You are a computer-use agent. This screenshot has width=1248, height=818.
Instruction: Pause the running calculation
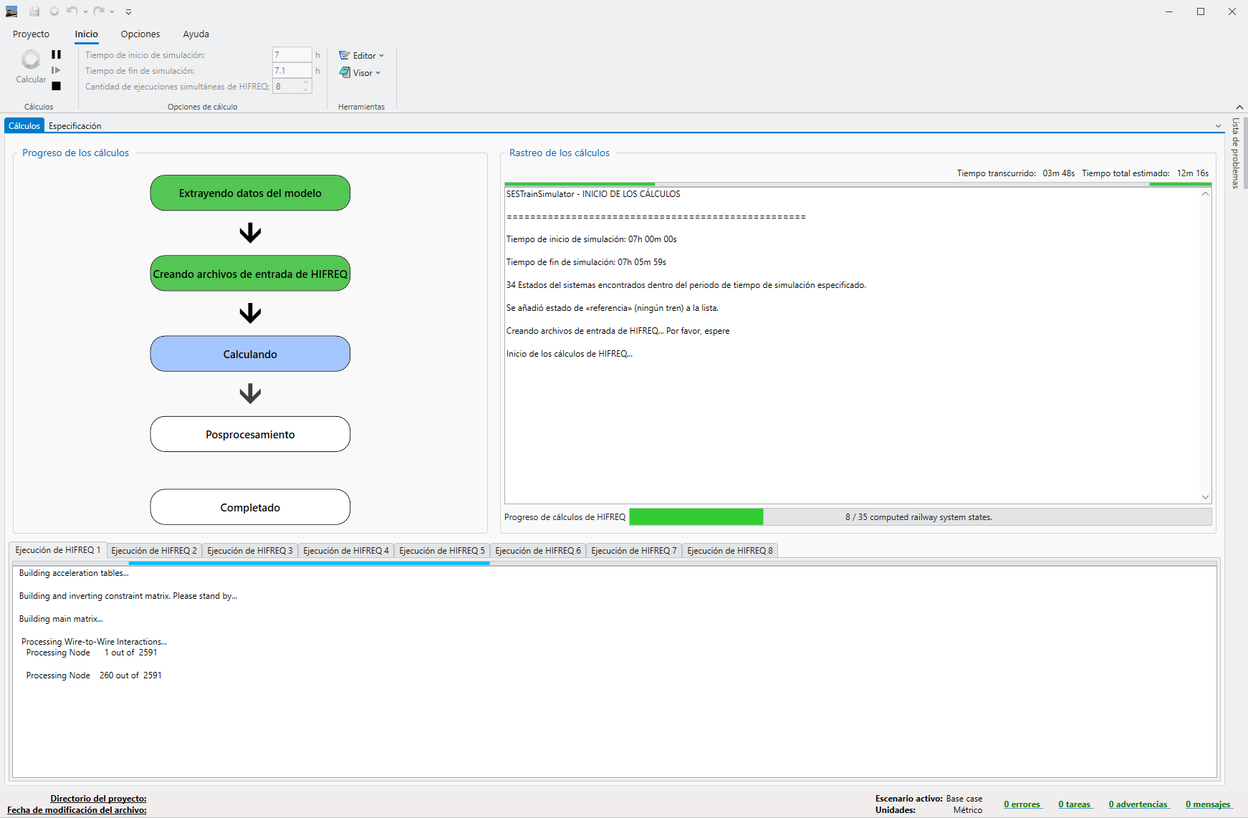click(56, 54)
